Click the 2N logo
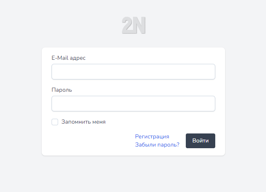The width and height of the screenshot is (266, 192). (133, 25)
